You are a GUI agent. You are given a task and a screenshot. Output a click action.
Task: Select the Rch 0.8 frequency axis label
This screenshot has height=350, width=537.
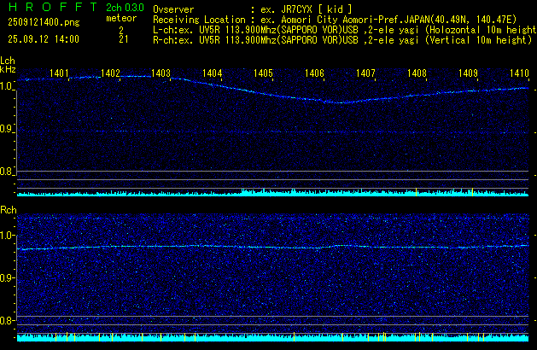tap(7, 320)
